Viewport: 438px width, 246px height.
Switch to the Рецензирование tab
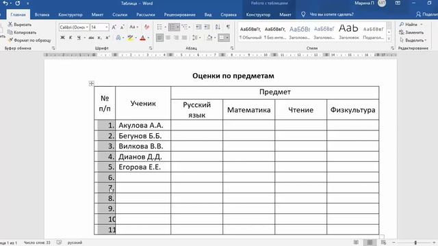(x=179, y=14)
